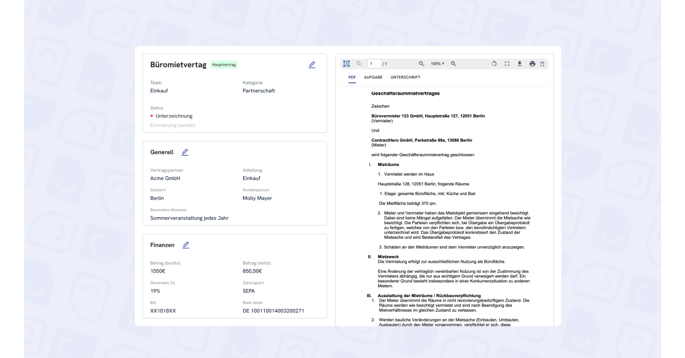The width and height of the screenshot is (685, 358).
Task: Click the Abteilung value Einkauf
Action: click(x=252, y=178)
